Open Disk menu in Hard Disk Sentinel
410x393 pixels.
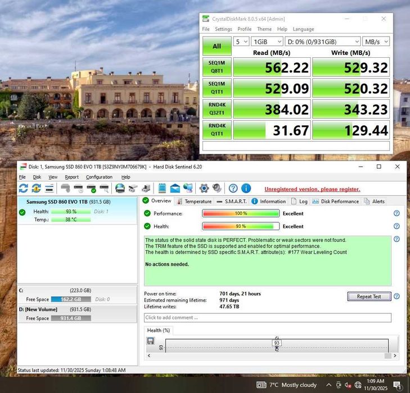coord(37,177)
